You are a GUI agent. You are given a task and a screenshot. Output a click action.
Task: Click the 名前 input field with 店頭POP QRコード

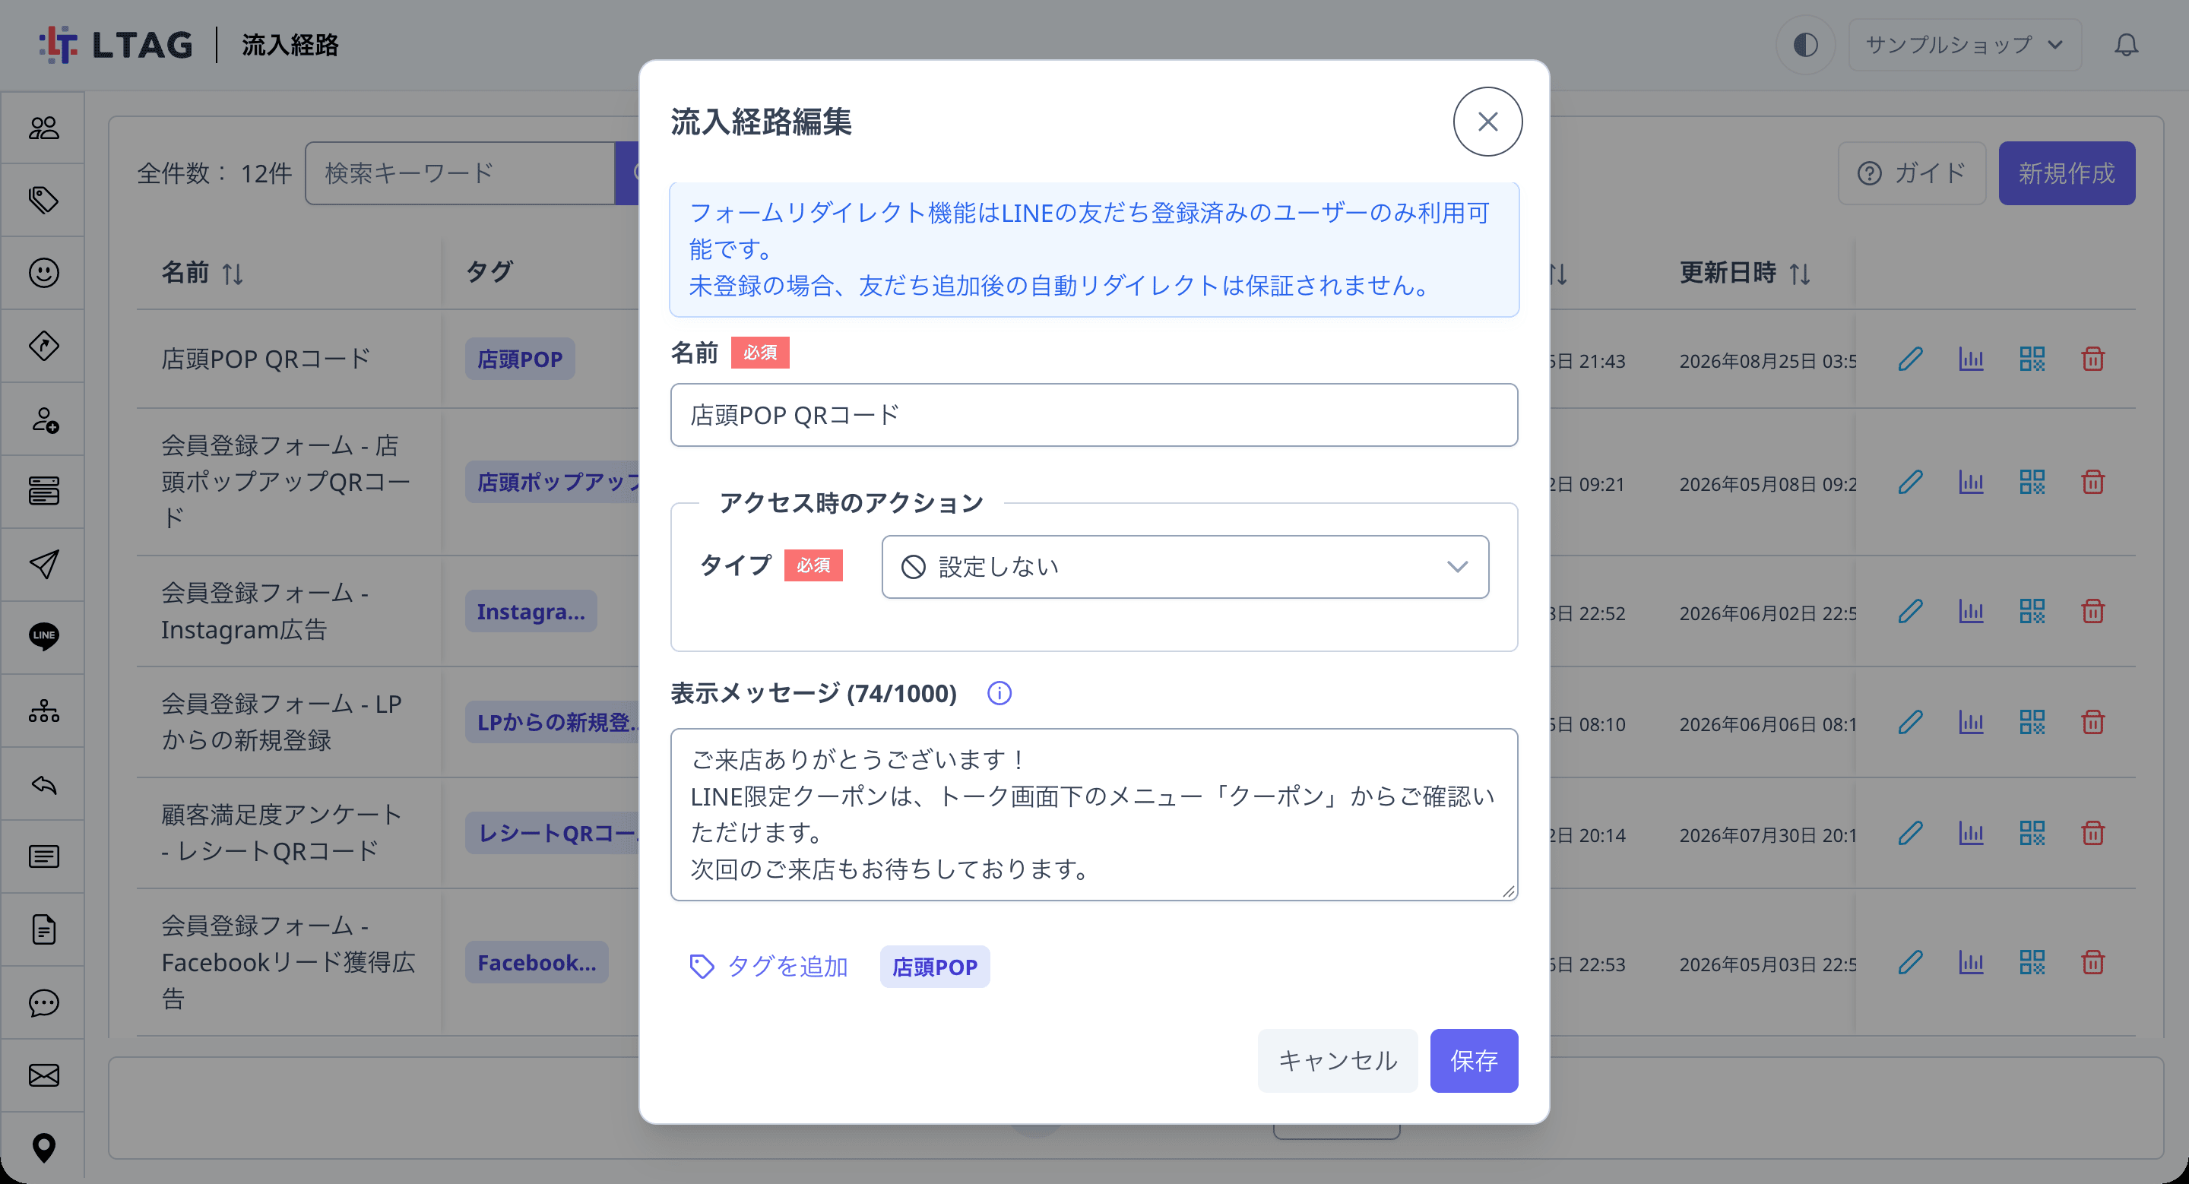click(1094, 414)
